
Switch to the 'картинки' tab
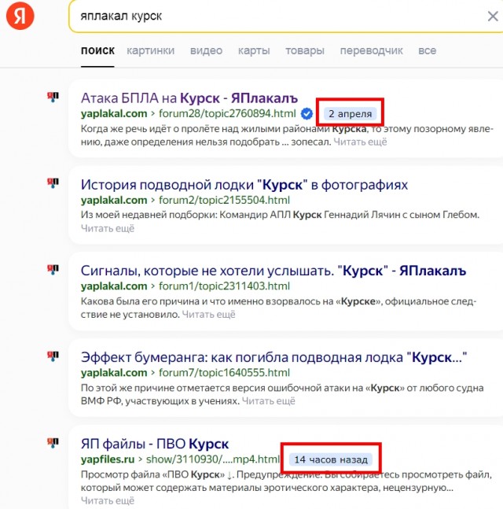pyautogui.click(x=150, y=50)
